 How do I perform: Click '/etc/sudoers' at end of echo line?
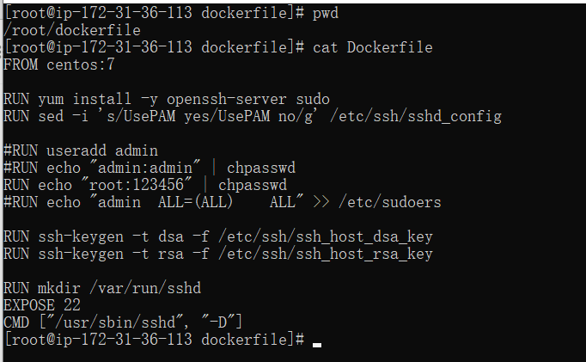click(390, 202)
